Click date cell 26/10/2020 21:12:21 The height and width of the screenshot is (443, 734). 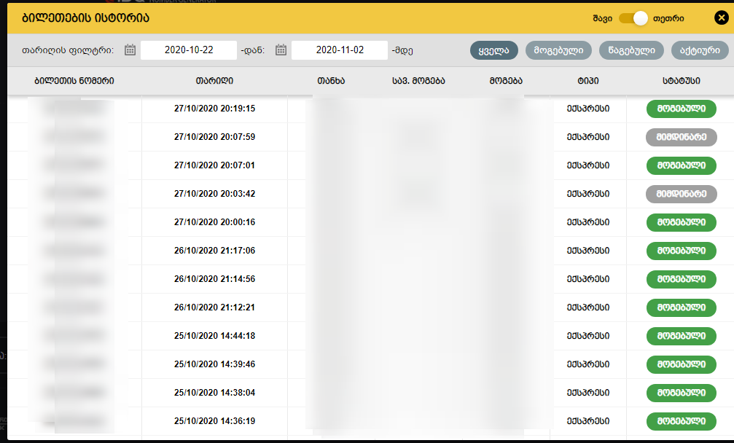point(214,307)
